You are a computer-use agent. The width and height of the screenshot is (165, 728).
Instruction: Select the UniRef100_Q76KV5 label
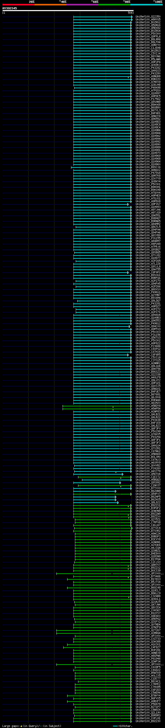click(148, 434)
